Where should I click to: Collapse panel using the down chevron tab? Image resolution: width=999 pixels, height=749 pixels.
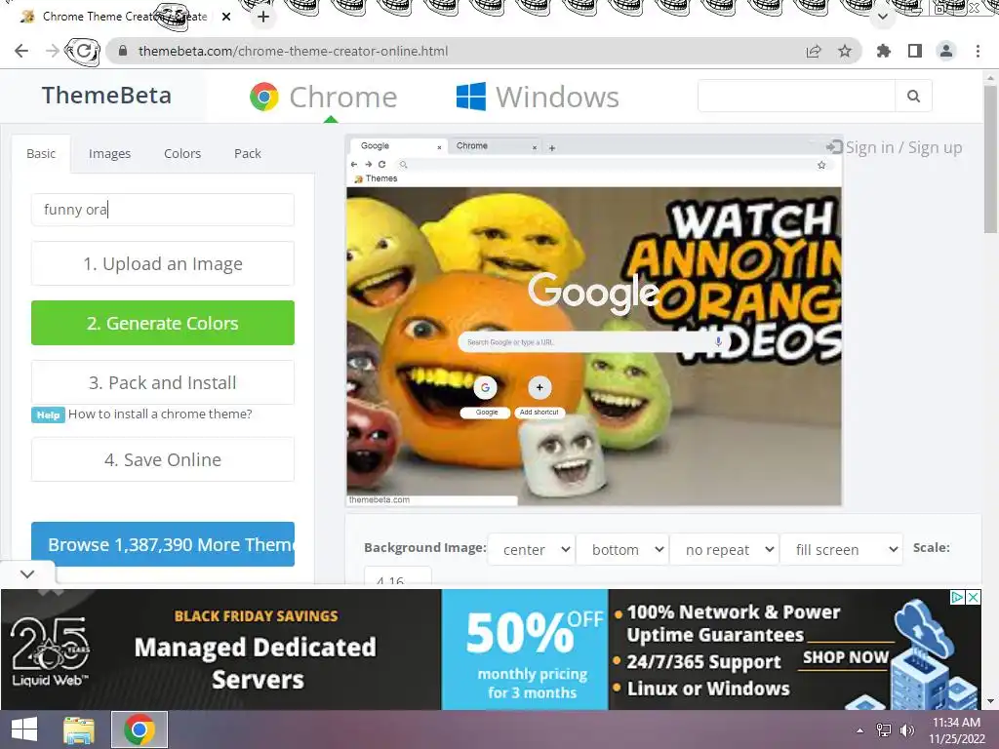click(x=27, y=573)
